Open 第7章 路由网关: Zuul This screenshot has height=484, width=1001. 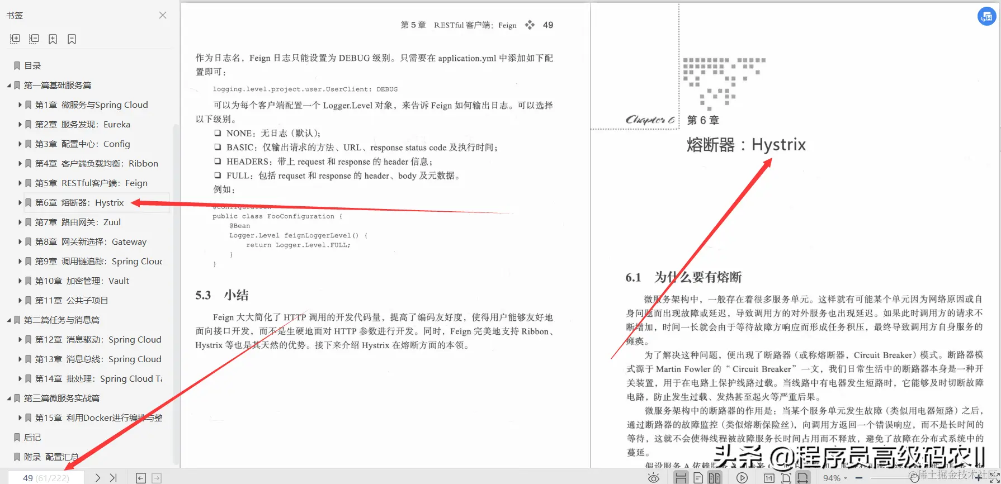coord(78,222)
